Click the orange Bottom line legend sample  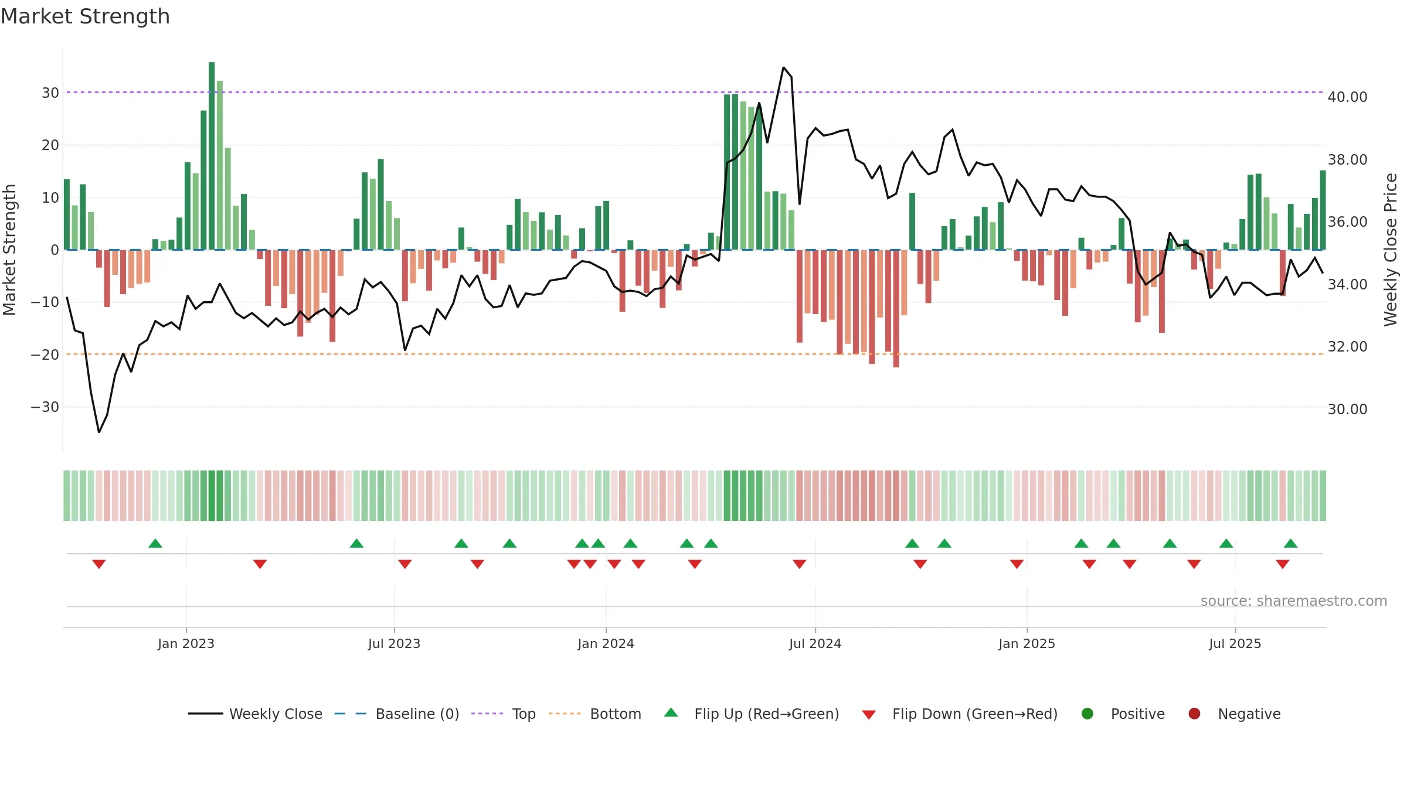[565, 714]
